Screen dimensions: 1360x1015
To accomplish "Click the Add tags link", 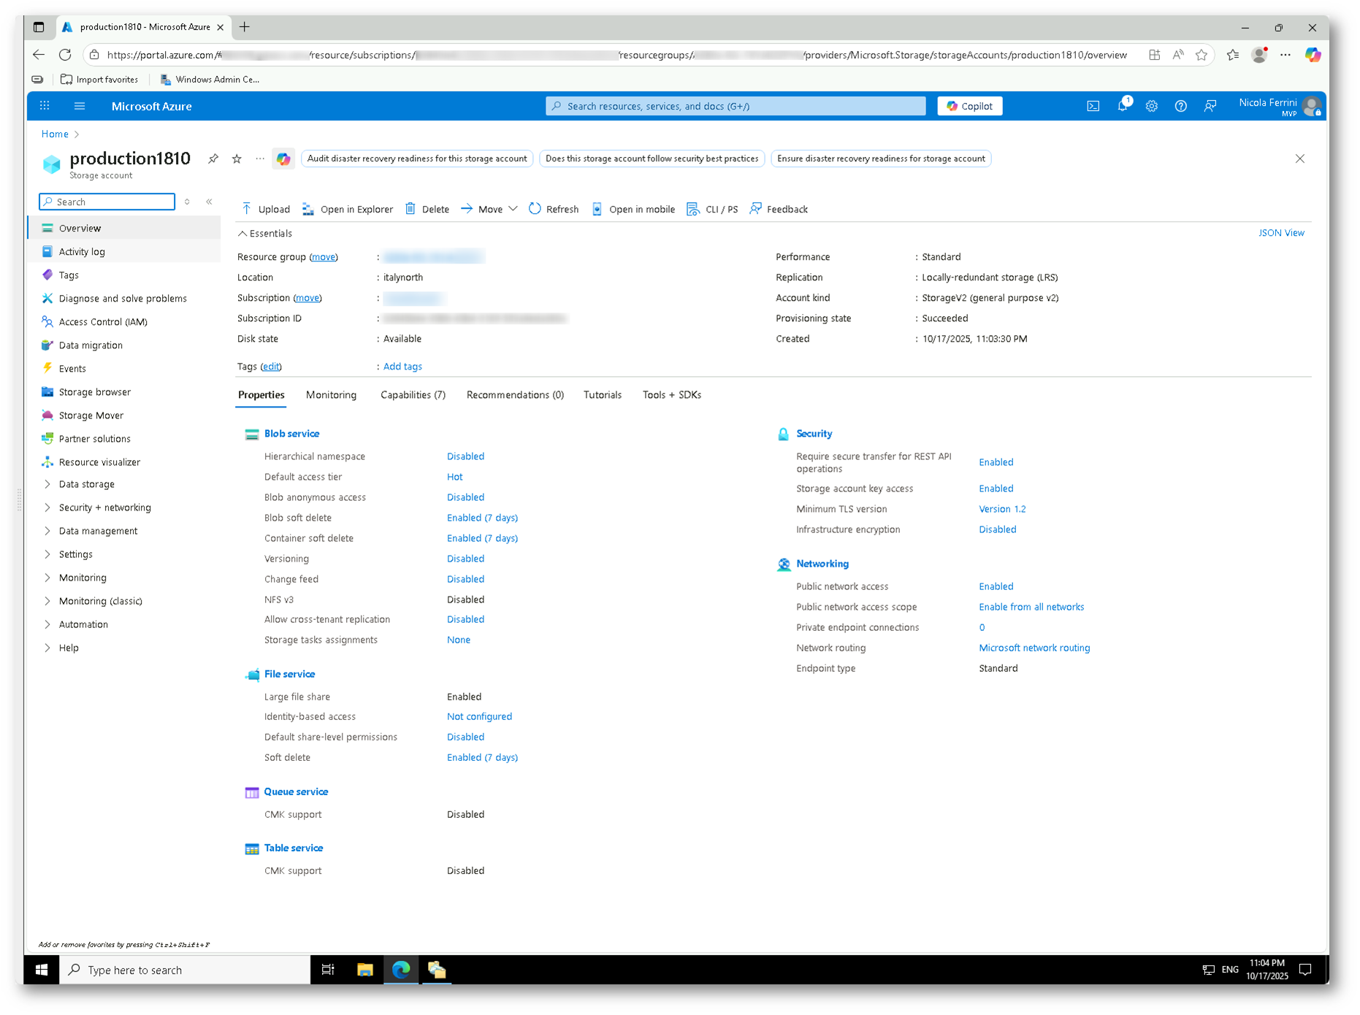I will tap(402, 367).
